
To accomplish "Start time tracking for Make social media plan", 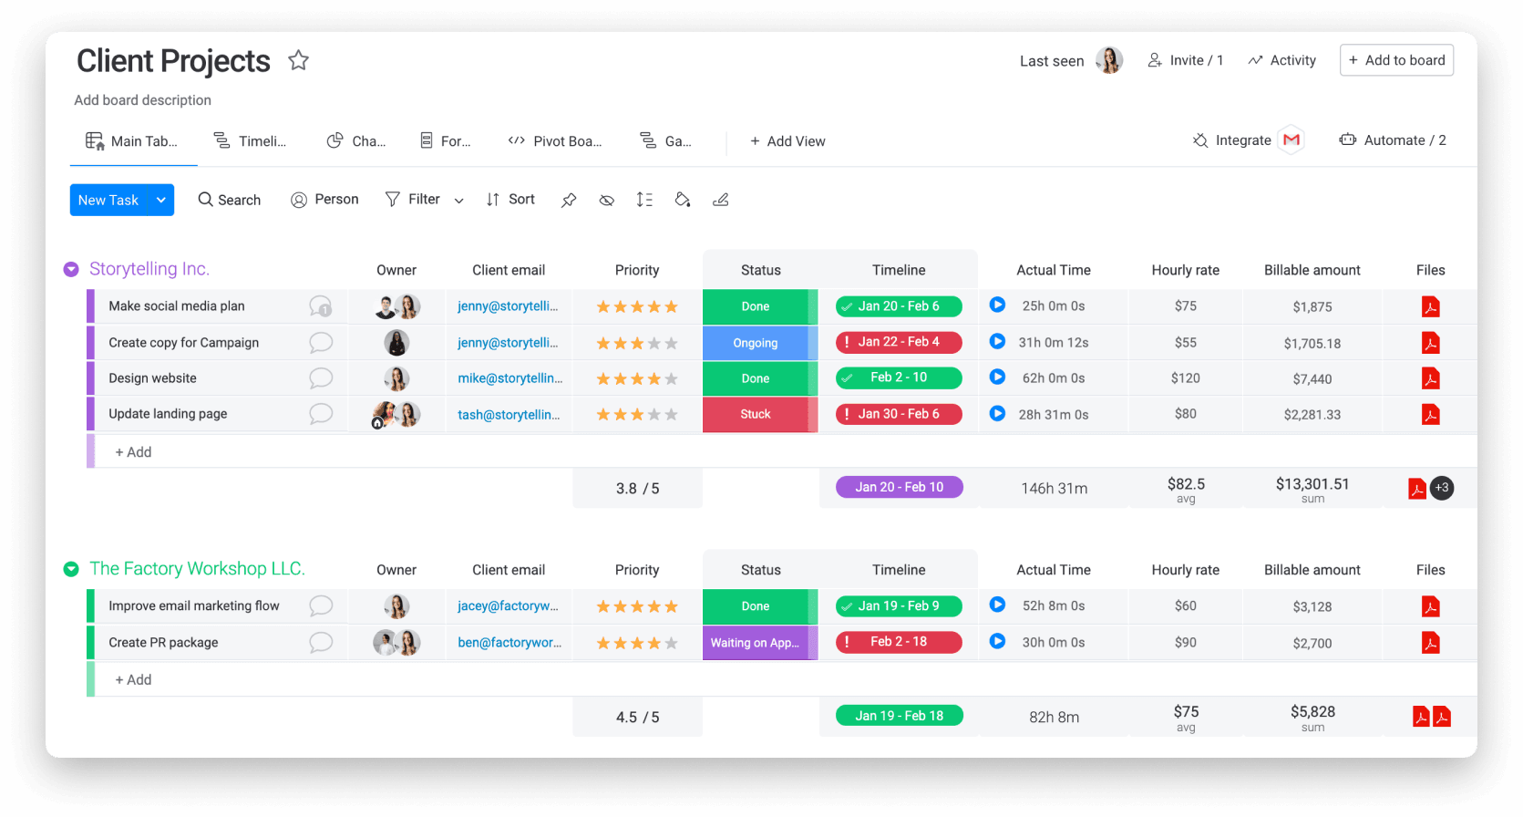I will (x=998, y=305).
